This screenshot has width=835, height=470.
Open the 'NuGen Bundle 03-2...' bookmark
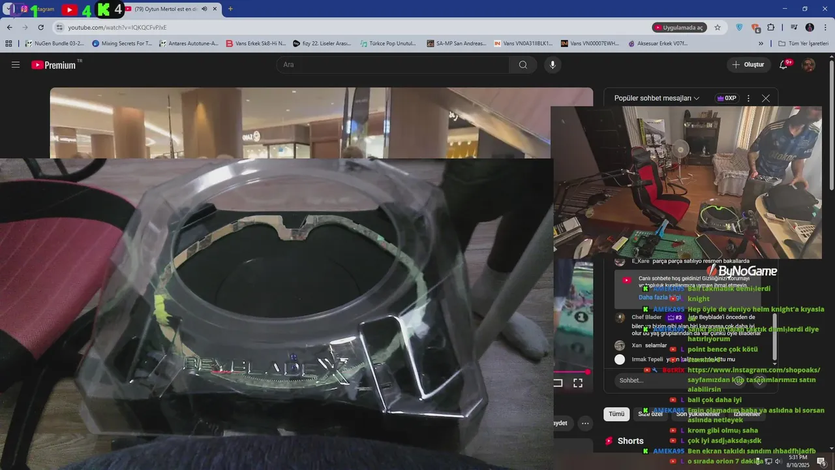click(54, 44)
